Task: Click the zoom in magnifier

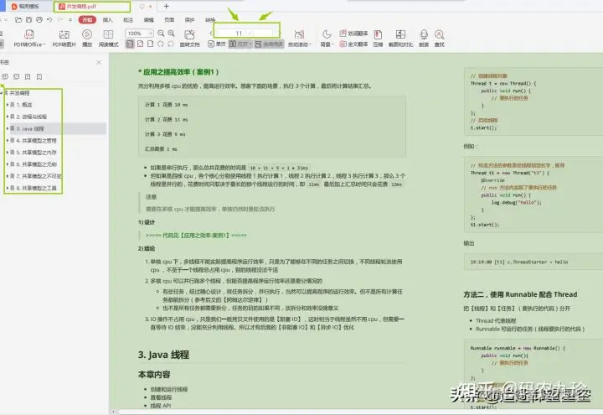Action: 171,34
